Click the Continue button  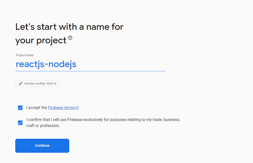[42, 145]
